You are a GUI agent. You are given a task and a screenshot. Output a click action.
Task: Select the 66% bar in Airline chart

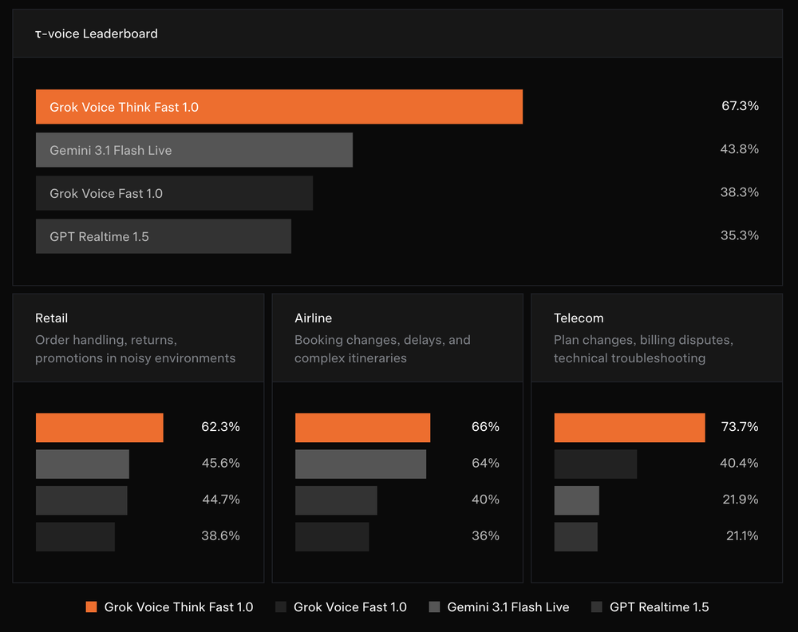point(362,427)
